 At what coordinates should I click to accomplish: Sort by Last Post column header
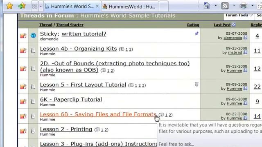[x=222, y=25]
